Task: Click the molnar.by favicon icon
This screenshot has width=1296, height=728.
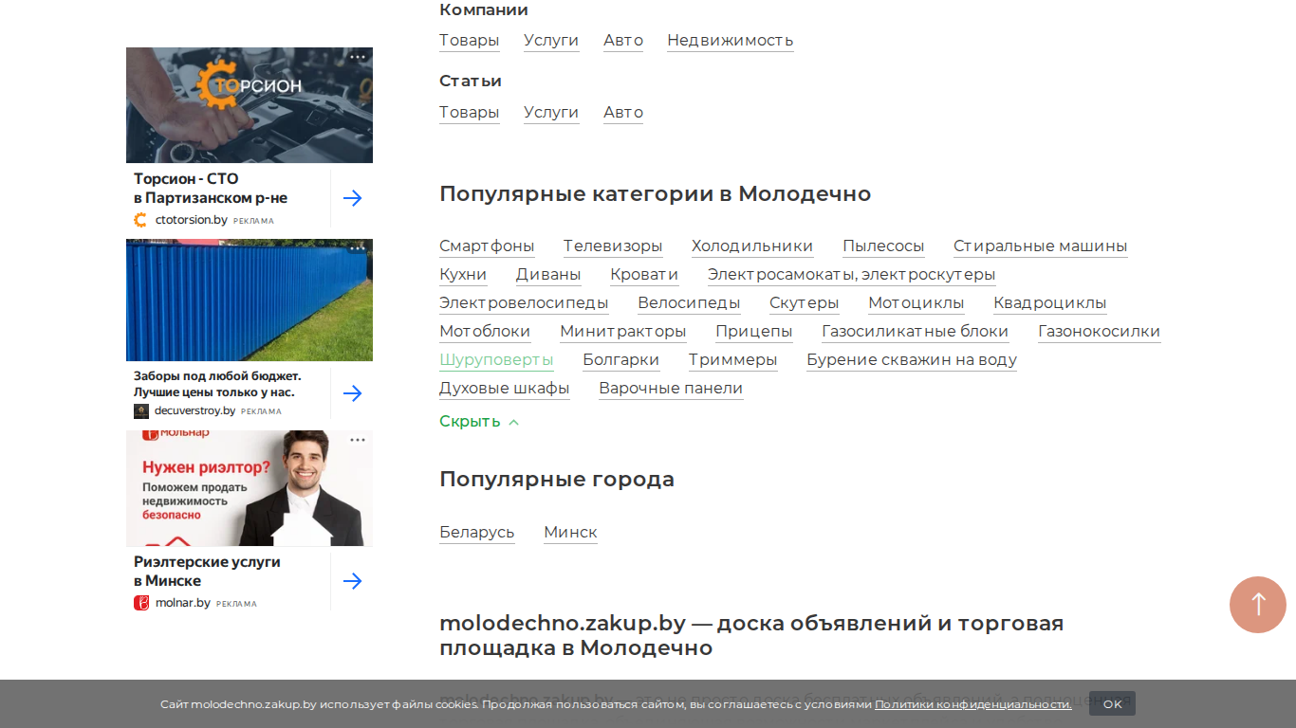Action: (141, 603)
